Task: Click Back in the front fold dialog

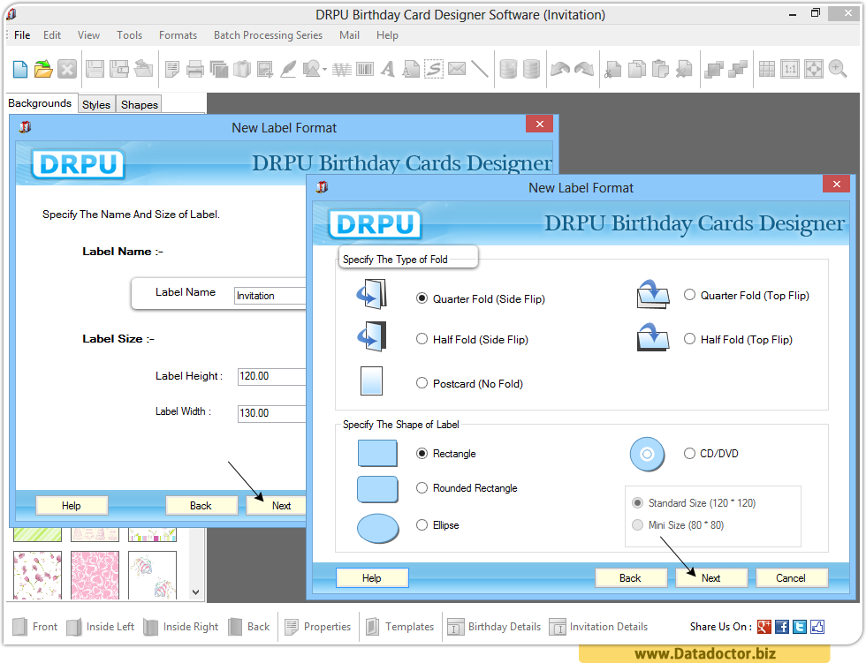Action: click(631, 578)
